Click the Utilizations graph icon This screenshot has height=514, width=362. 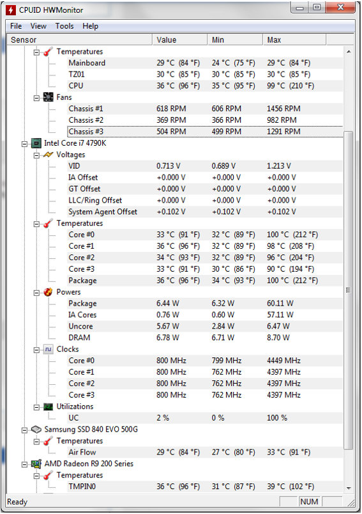click(48, 407)
